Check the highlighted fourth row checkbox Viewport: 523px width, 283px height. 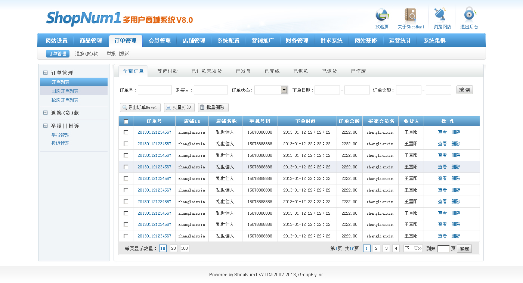pos(126,167)
